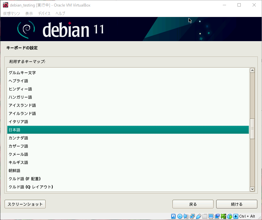262x220 pixels.
Task: Click the audio speaker status icon
Action: pyautogui.click(x=186, y=216)
